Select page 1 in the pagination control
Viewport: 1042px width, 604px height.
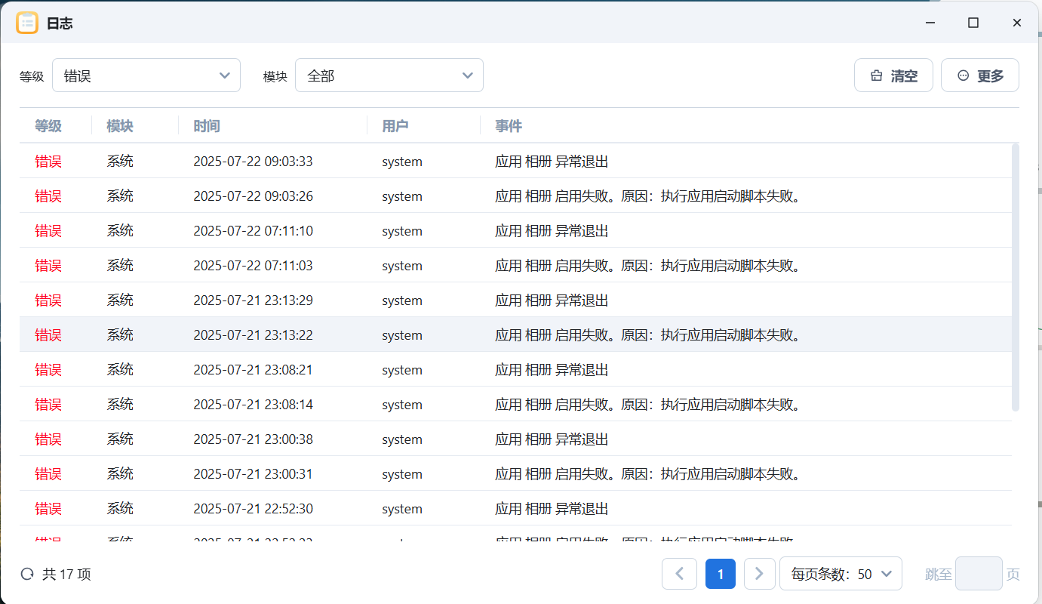pyautogui.click(x=720, y=574)
